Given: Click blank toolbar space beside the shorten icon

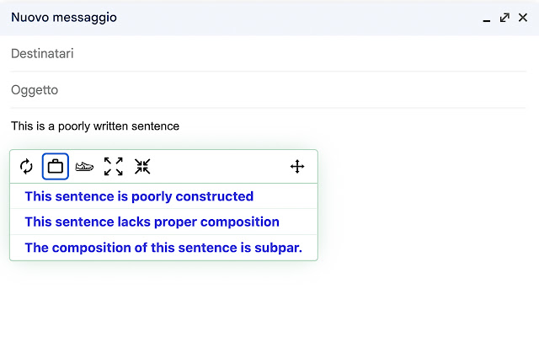Looking at the screenshot, I should [x=220, y=167].
